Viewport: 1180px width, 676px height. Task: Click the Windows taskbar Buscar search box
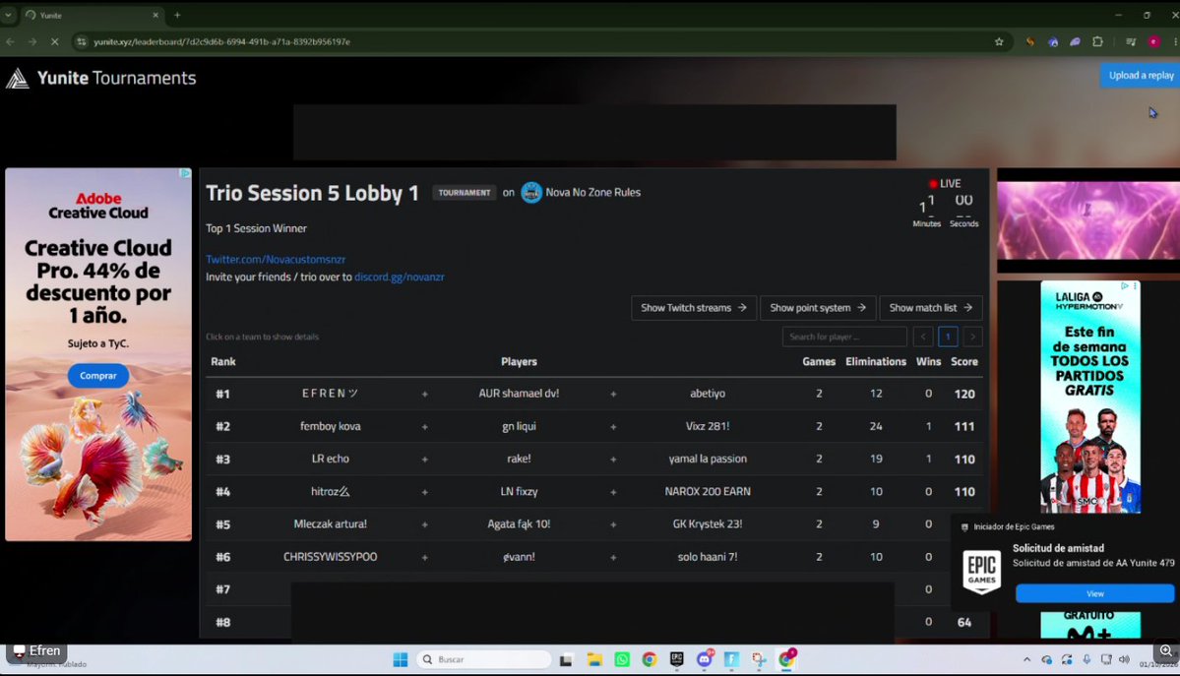point(484,659)
